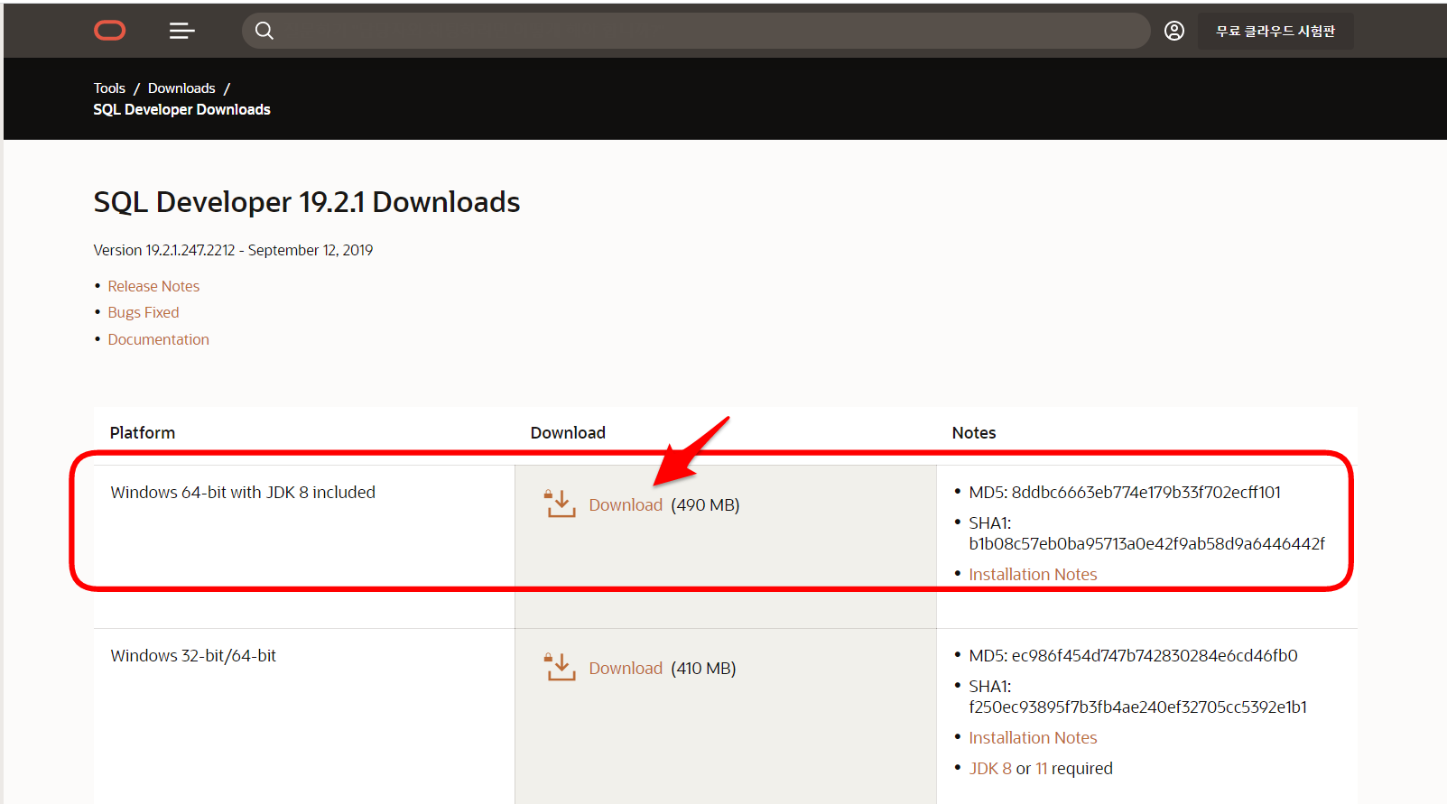Open the Release Notes link
This screenshot has height=804, width=1447.
[153, 286]
